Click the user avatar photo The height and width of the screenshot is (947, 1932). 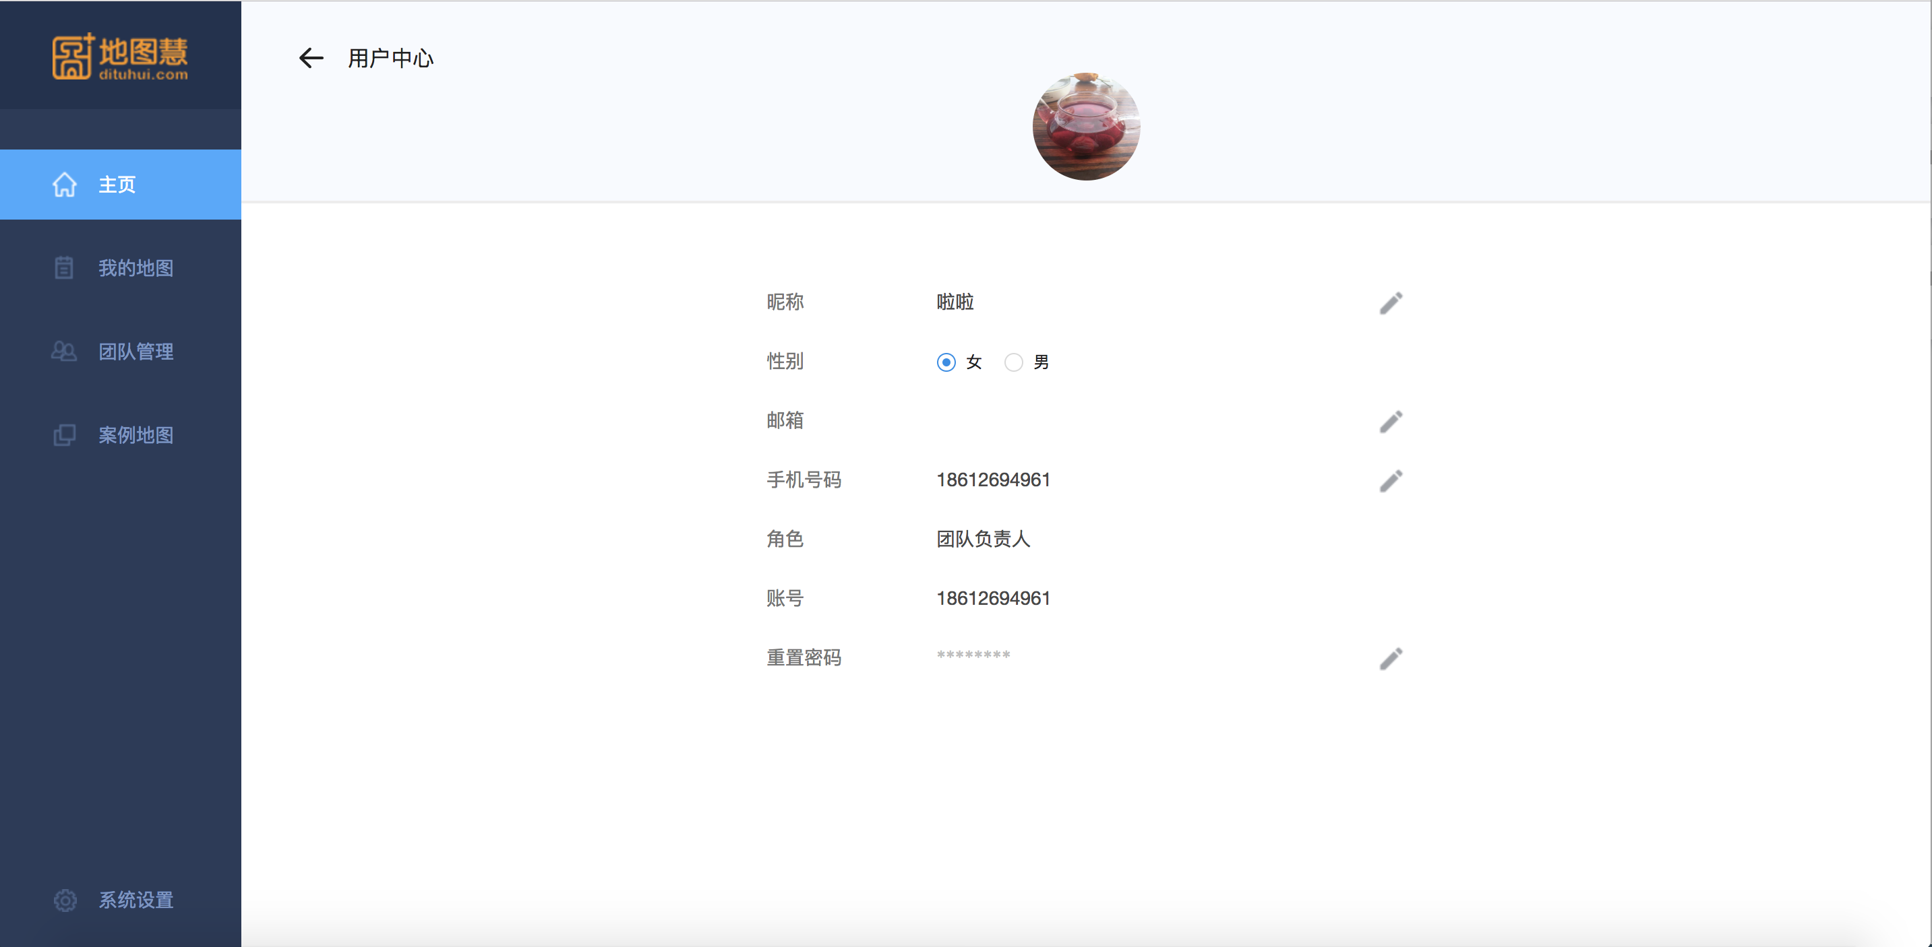[1086, 126]
